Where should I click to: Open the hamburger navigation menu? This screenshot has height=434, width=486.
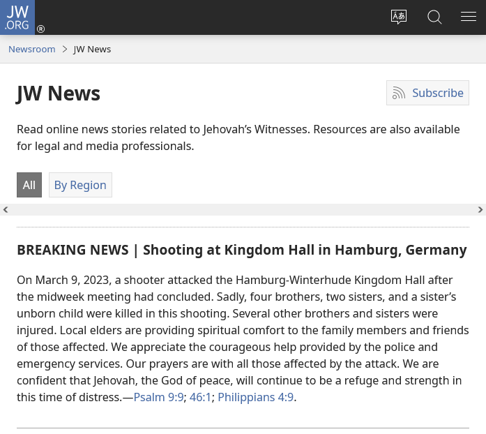469,17
